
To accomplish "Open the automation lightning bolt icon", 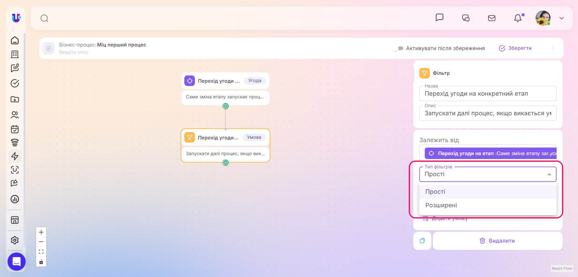I will click(15, 156).
